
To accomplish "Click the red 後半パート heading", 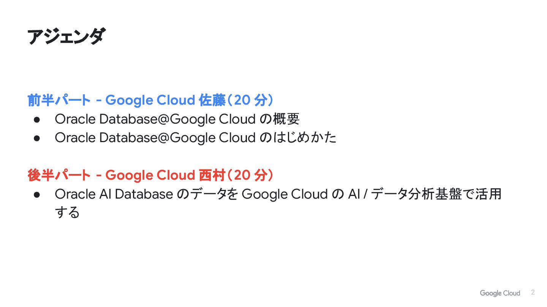I will pos(59,175).
